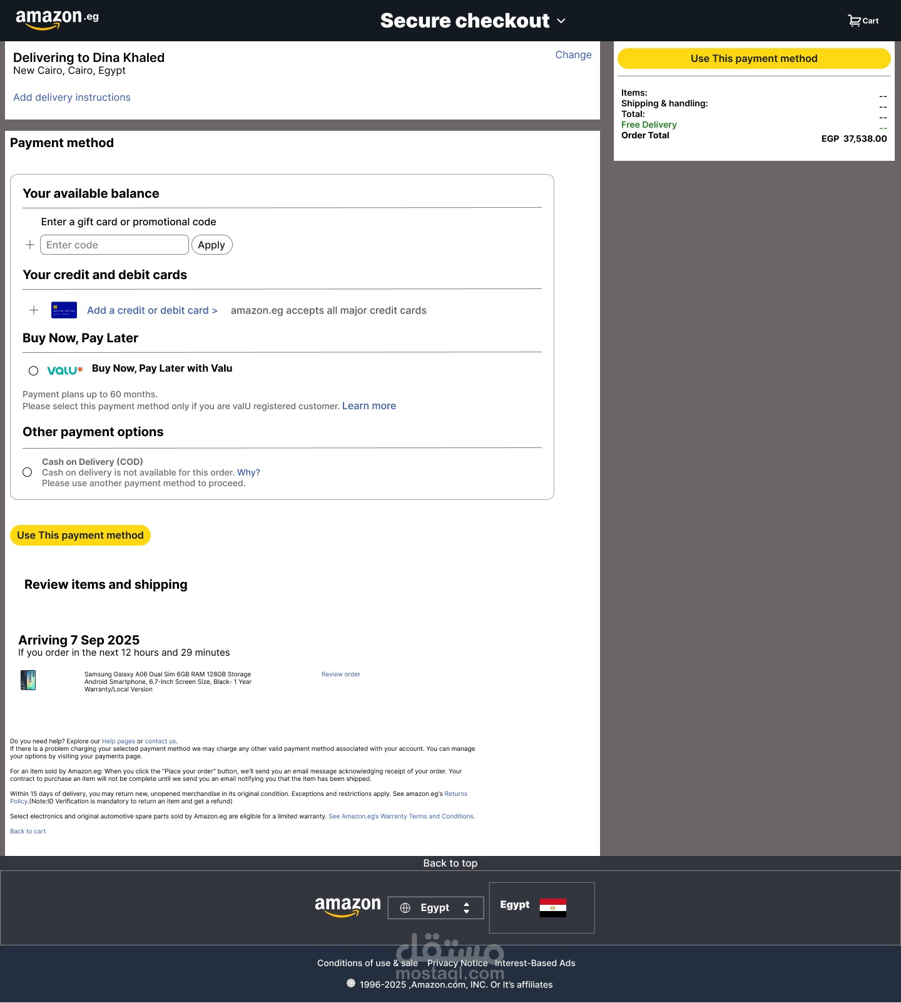Click the Enter code input field
901x1003 pixels.
(115, 245)
